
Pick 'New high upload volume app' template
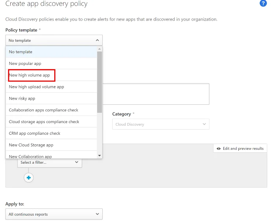[51, 87]
